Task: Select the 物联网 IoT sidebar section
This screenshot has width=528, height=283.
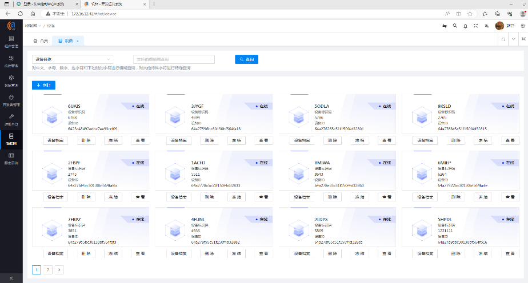Action: (11, 139)
